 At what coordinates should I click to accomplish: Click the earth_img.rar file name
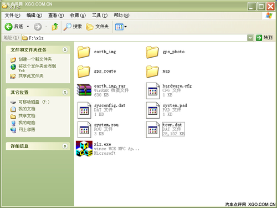pyautogui.click(x=110, y=86)
